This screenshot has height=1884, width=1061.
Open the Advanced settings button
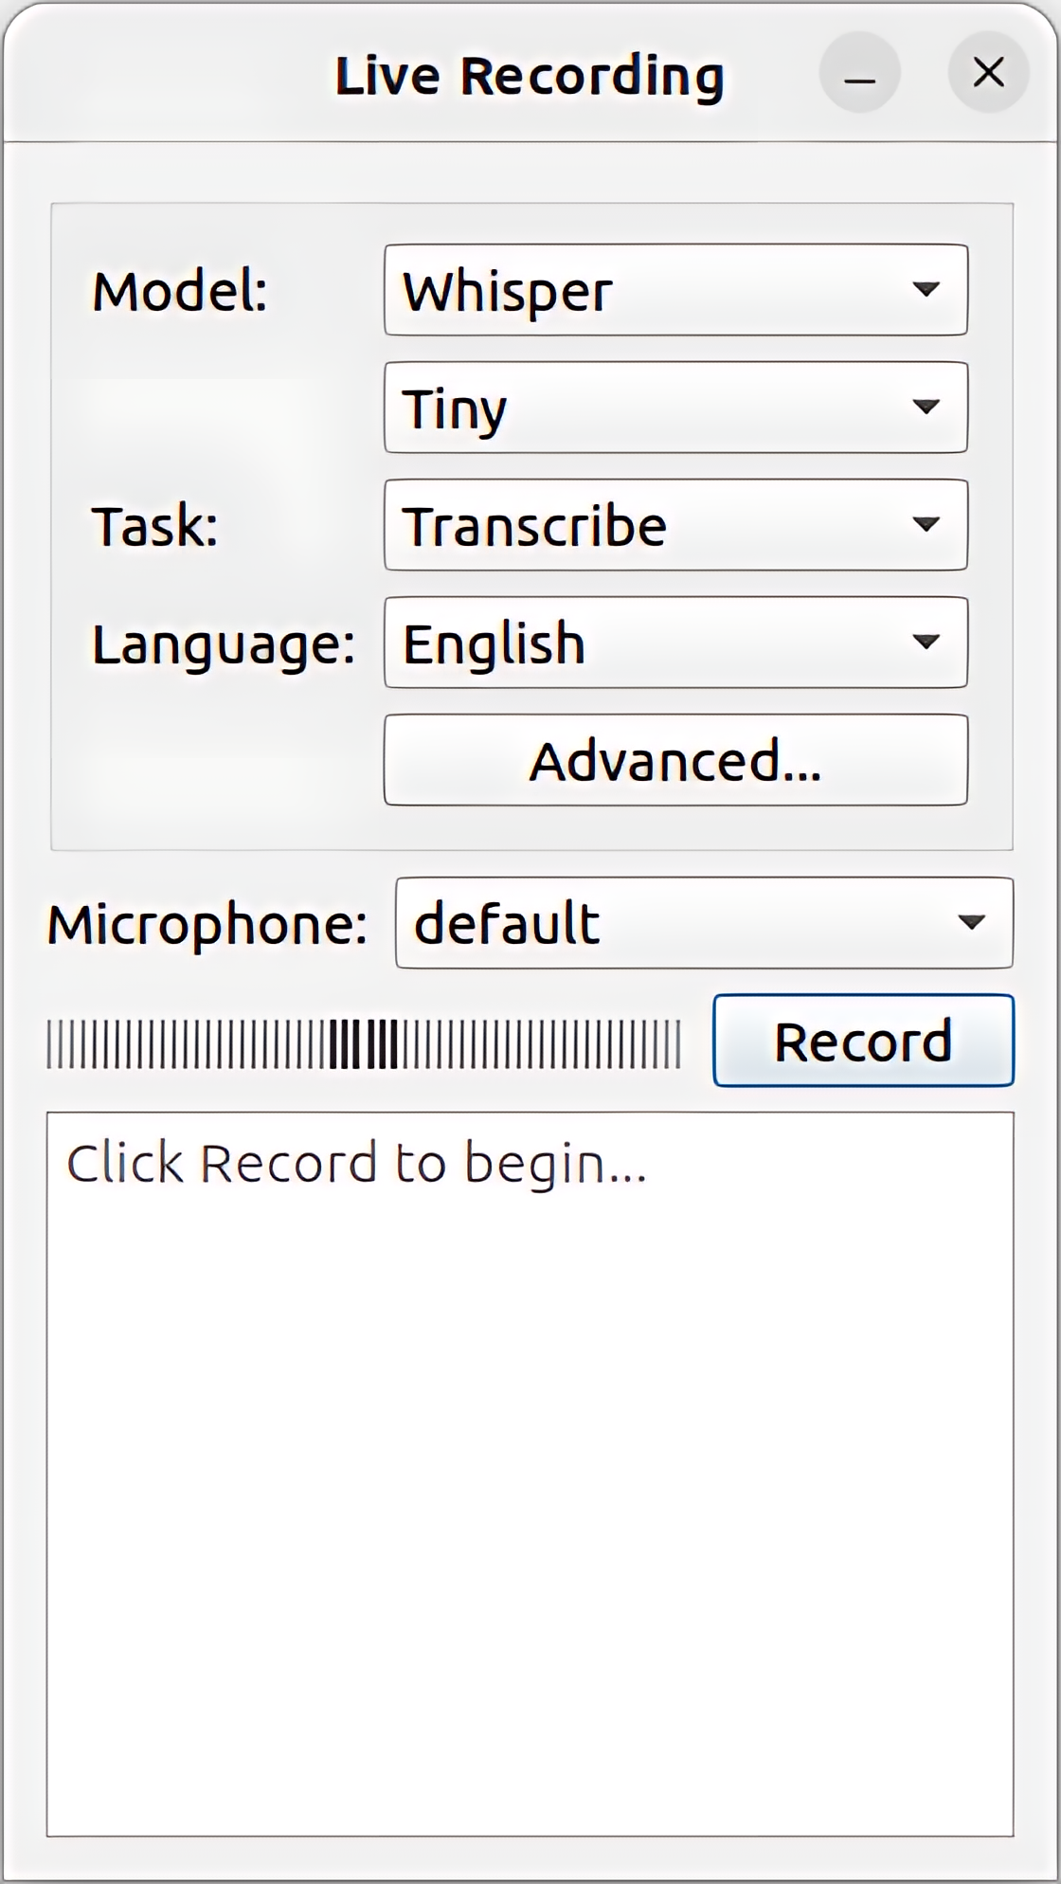click(x=675, y=760)
